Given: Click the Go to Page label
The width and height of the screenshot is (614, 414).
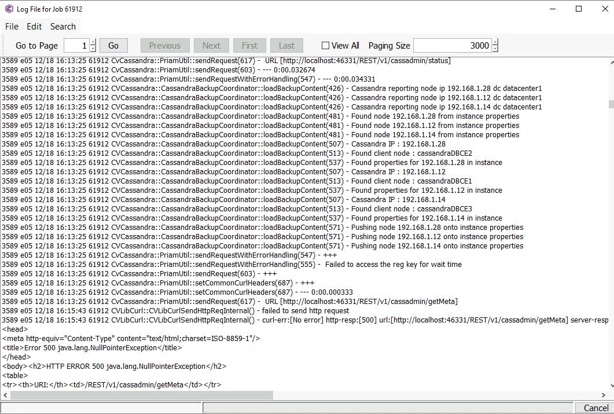Looking at the screenshot, I should 36,45.
